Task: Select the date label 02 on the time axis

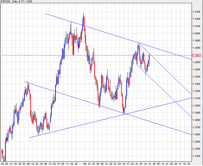Action: tap(24, 164)
